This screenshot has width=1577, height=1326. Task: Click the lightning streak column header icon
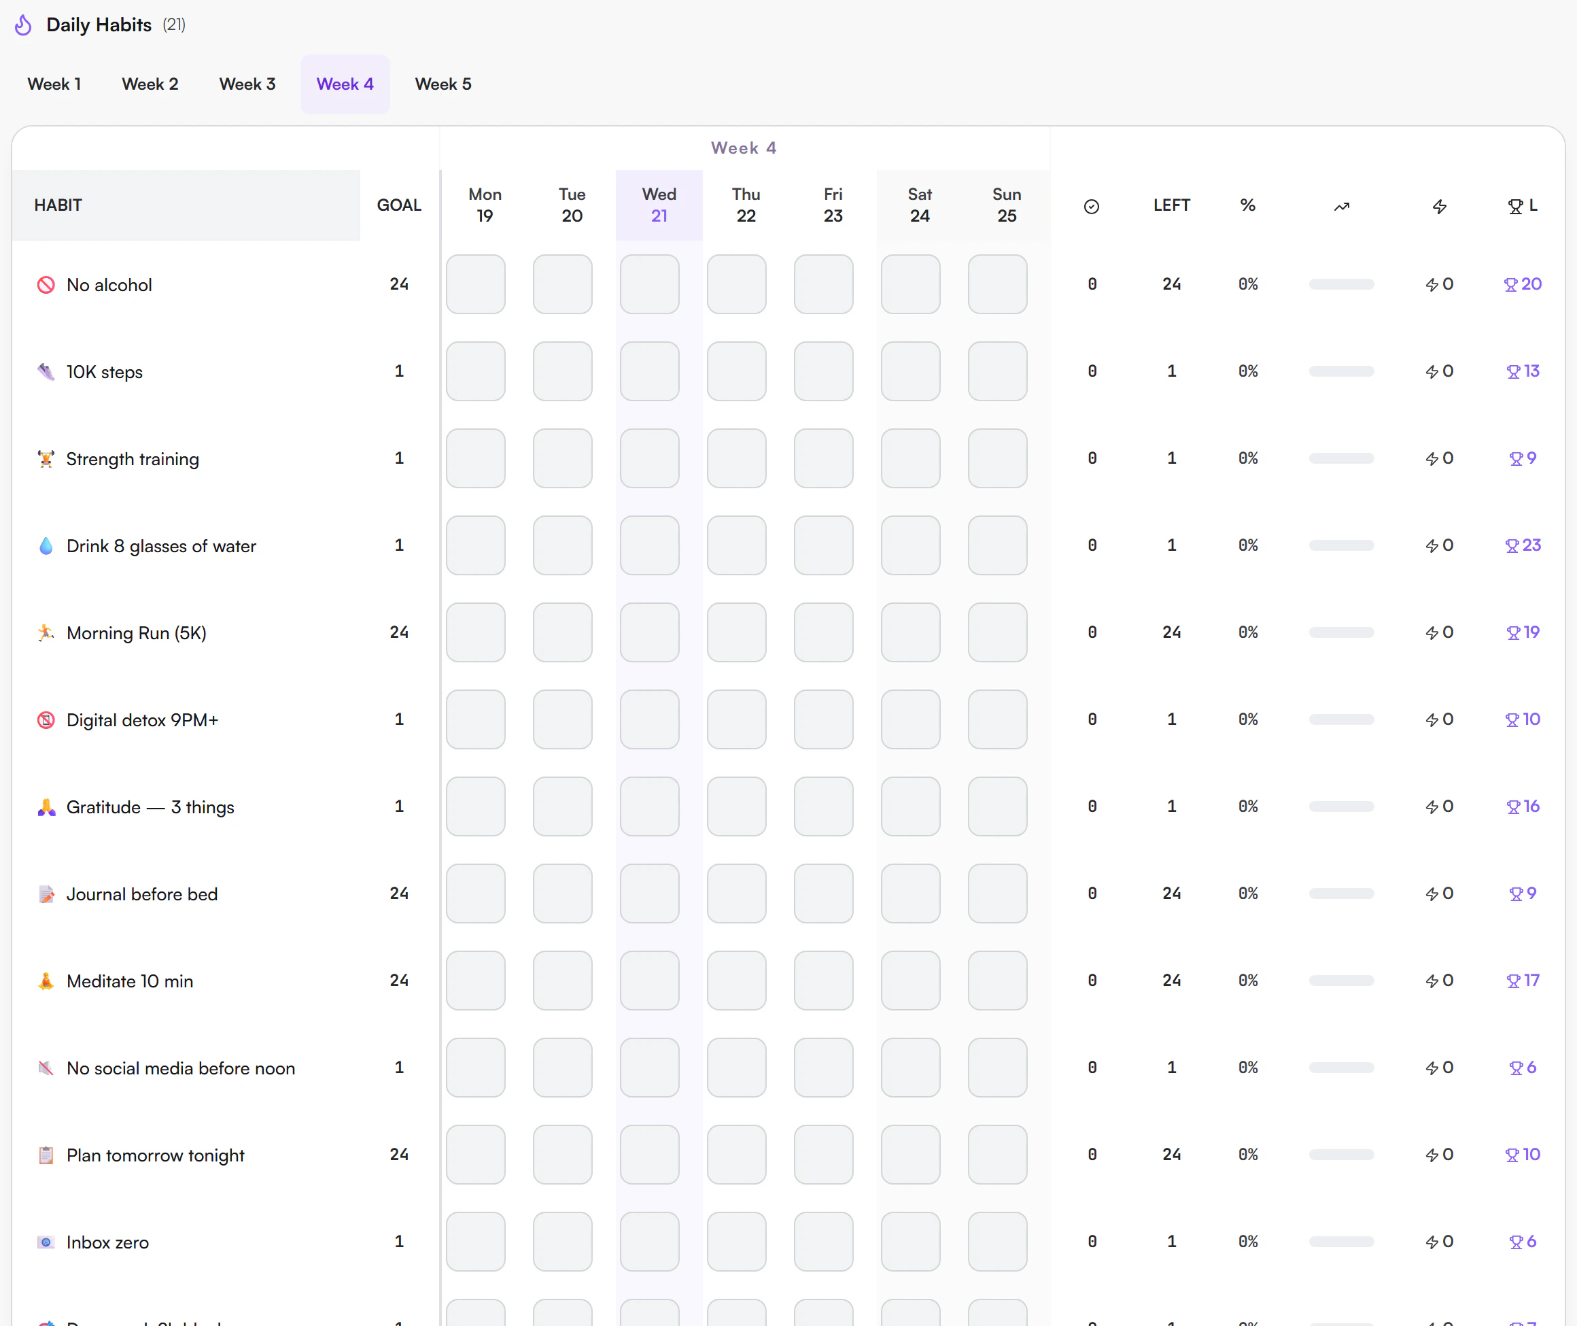[x=1440, y=206]
